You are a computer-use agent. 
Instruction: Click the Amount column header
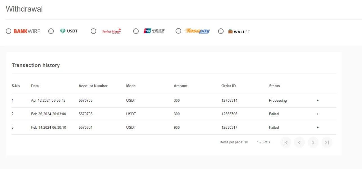[x=181, y=86]
